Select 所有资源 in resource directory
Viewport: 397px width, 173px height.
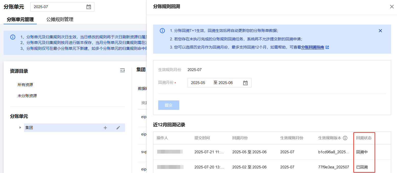[25, 85]
